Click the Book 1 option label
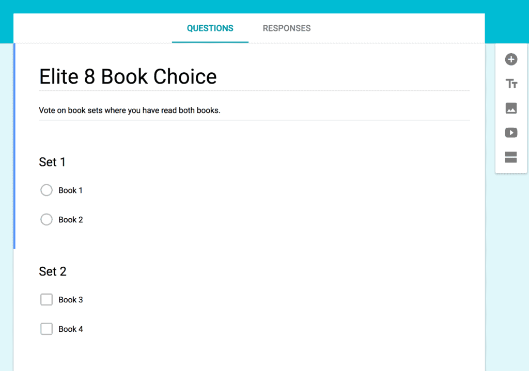This screenshot has height=371, width=529. coord(70,190)
